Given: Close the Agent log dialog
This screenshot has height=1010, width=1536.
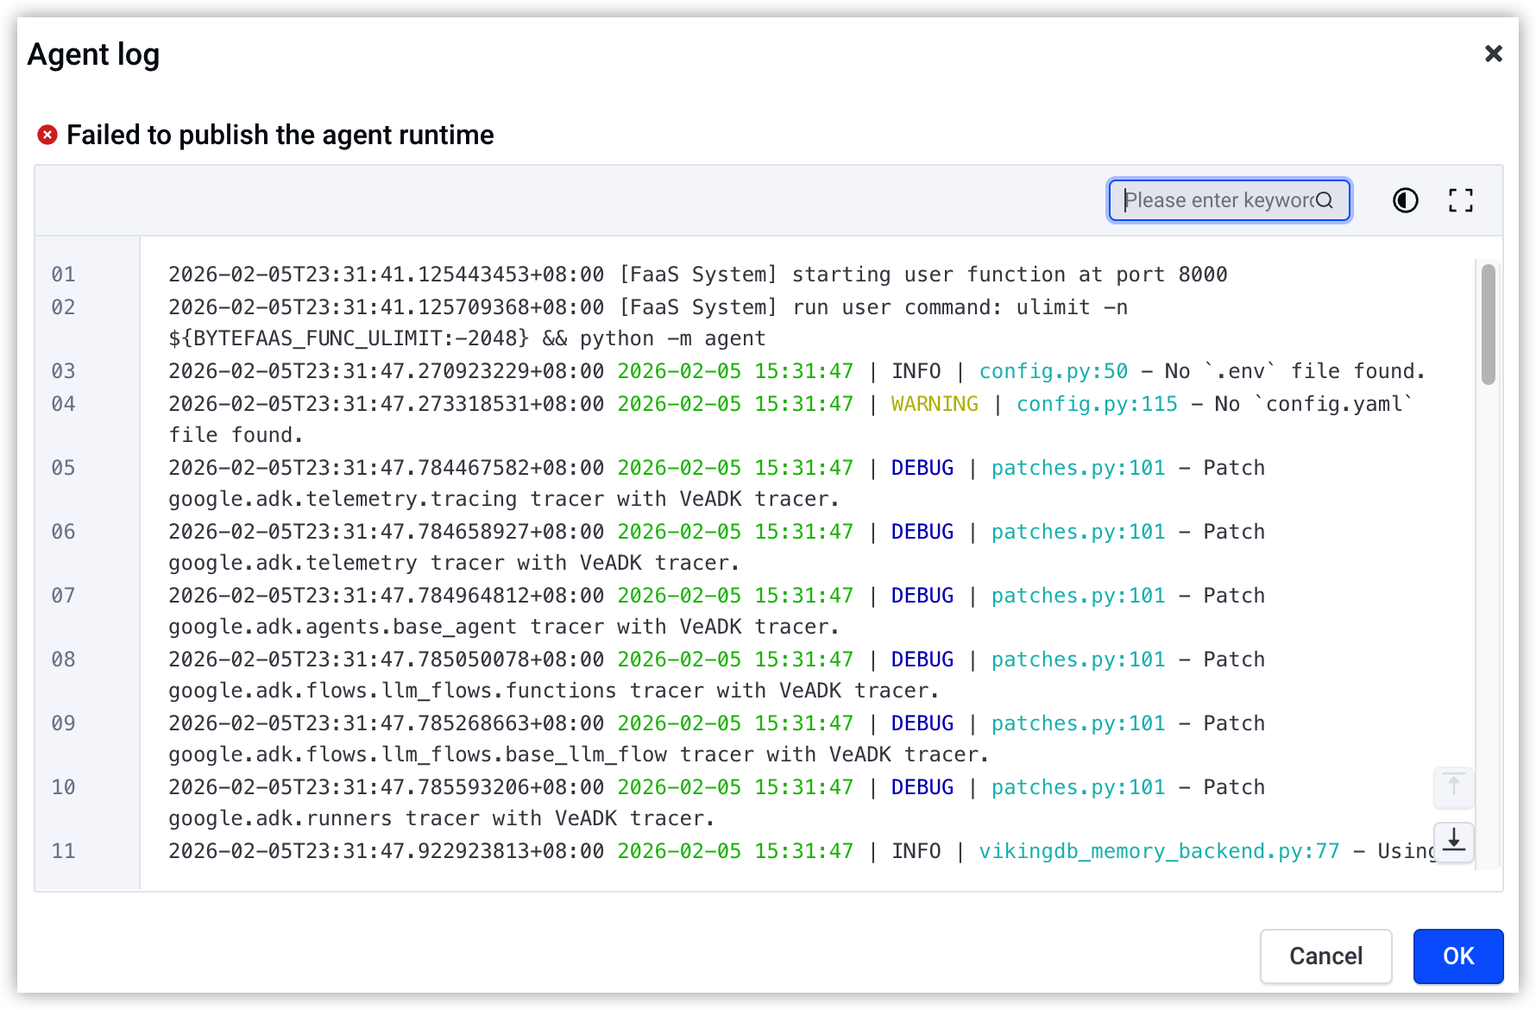Looking at the screenshot, I should click(1494, 54).
